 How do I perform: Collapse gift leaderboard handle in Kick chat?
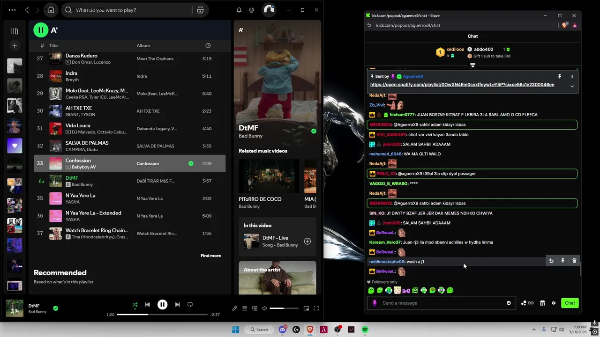pos(472,65)
